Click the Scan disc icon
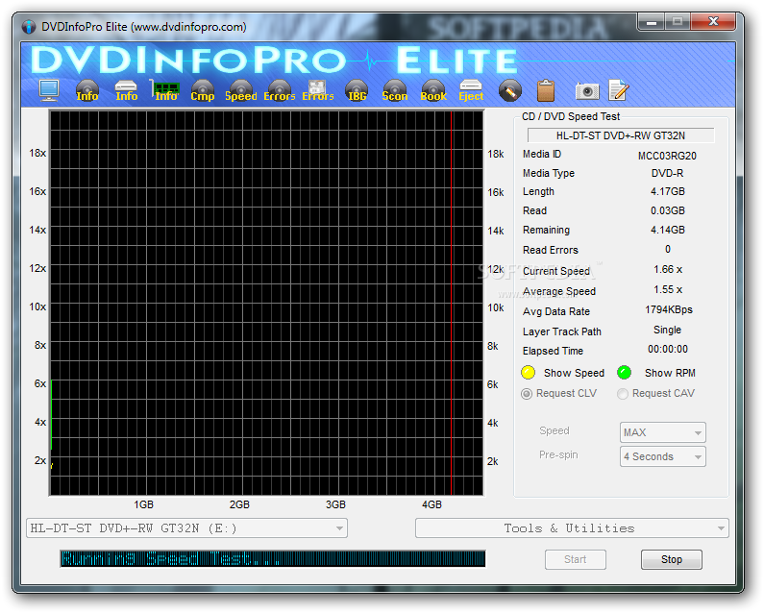The height and width of the screenshot is (613, 764). click(395, 90)
